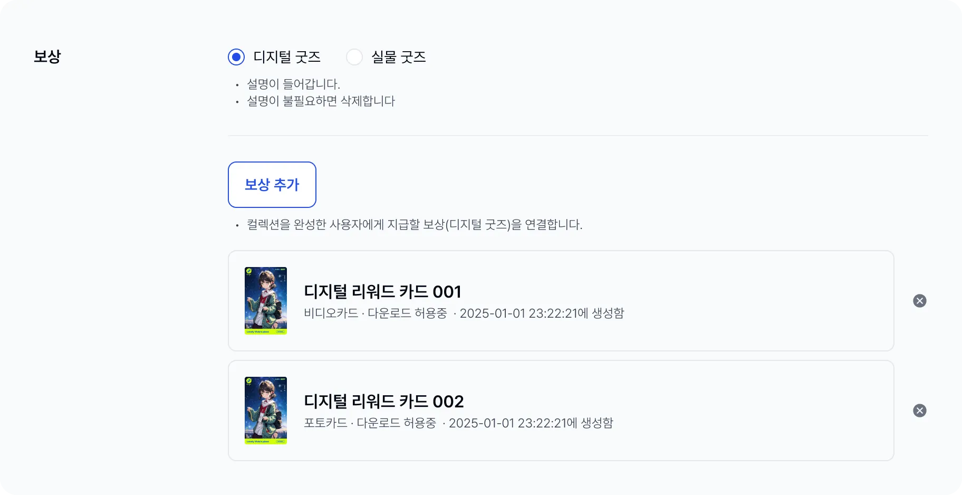
Task: Click the 포토카드 type text on card 002
Action: point(325,423)
